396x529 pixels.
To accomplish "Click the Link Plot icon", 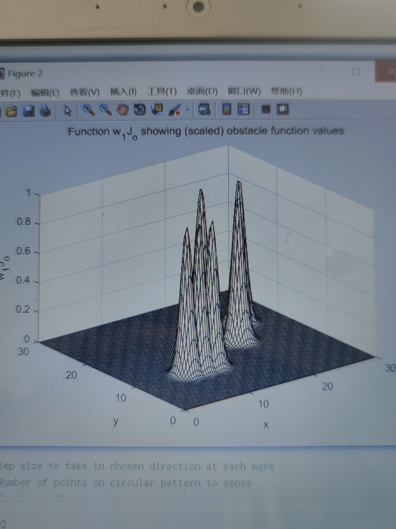I will click(x=204, y=109).
